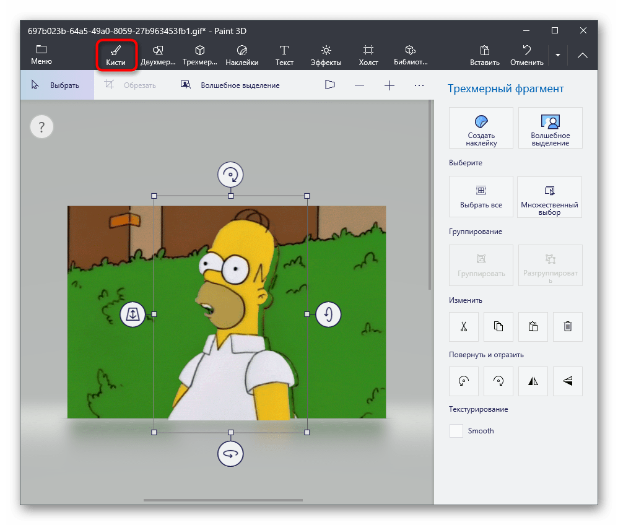This screenshot has width=618, height=525.
Task: Open the three-dots more options
Action: tap(419, 85)
